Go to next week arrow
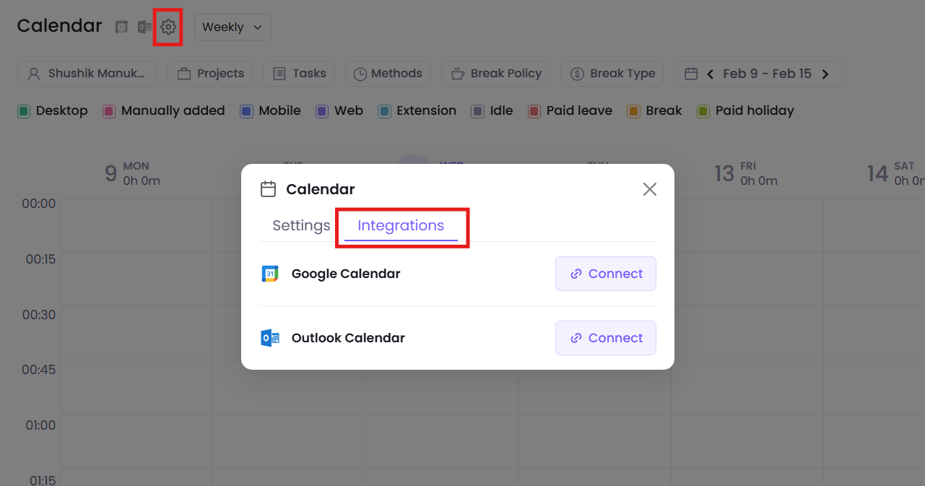The height and width of the screenshot is (486, 925). 825,74
